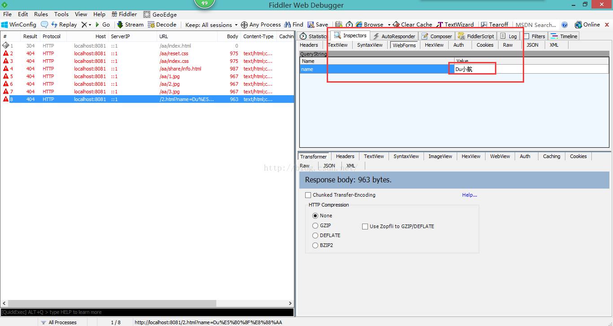Image resolution: width=613 pixels, height=326 pixels.
Task: Toggle the Decode toolbar button
Action: pos(162,25)
